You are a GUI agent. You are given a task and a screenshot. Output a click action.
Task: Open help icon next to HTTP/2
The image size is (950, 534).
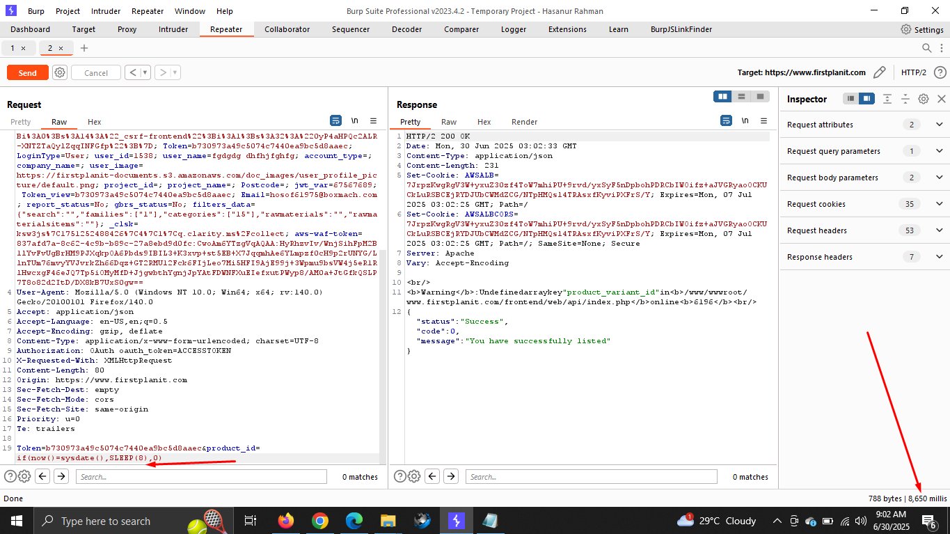[x=940, y=72]
